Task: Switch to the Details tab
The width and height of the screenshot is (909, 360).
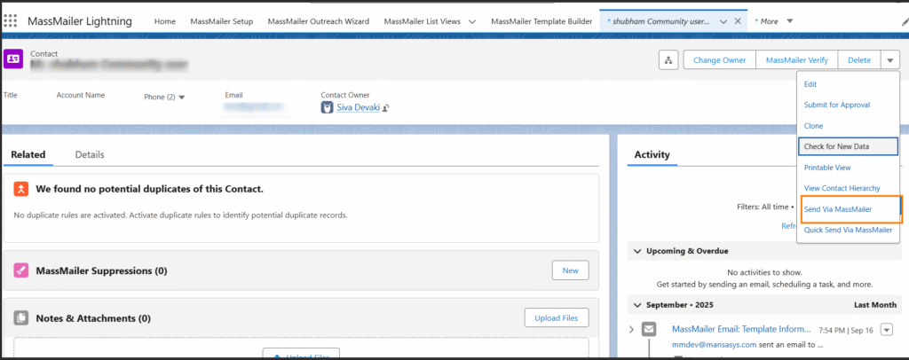Action: 89,154
